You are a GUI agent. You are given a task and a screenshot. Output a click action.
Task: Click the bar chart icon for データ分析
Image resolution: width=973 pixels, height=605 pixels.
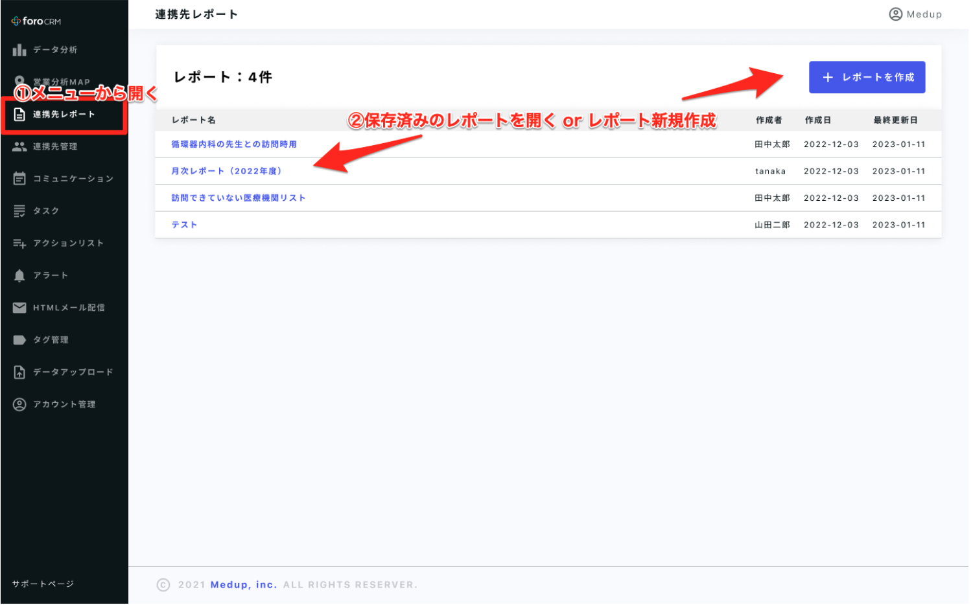[x=19, y=50]
